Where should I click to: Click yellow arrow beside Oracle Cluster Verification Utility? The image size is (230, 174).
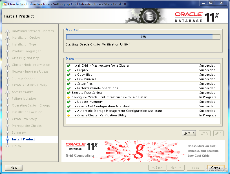pyautogui.click(x=68, y=116)
